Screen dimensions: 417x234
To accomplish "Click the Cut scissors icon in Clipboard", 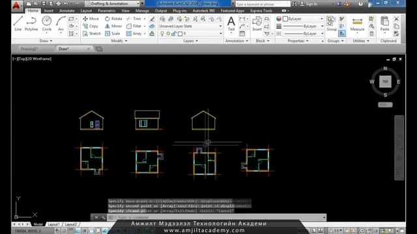I will (396, 19).
